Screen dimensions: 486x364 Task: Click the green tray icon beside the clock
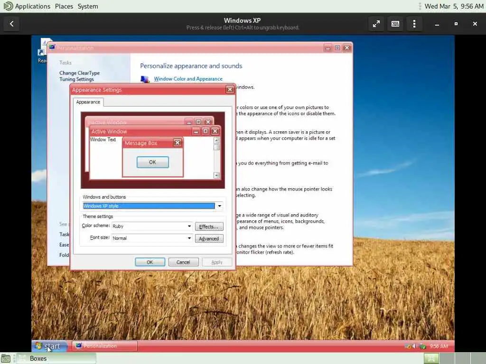tap(423, 346)
